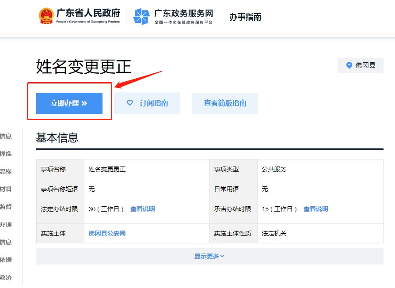Select the sidebar item directly above 标准
Viewport: 395px width, 288px height.
tap(6, 136)
